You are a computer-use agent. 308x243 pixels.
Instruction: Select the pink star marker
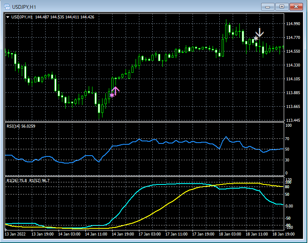pyautogui.click(x=112, y=95)
